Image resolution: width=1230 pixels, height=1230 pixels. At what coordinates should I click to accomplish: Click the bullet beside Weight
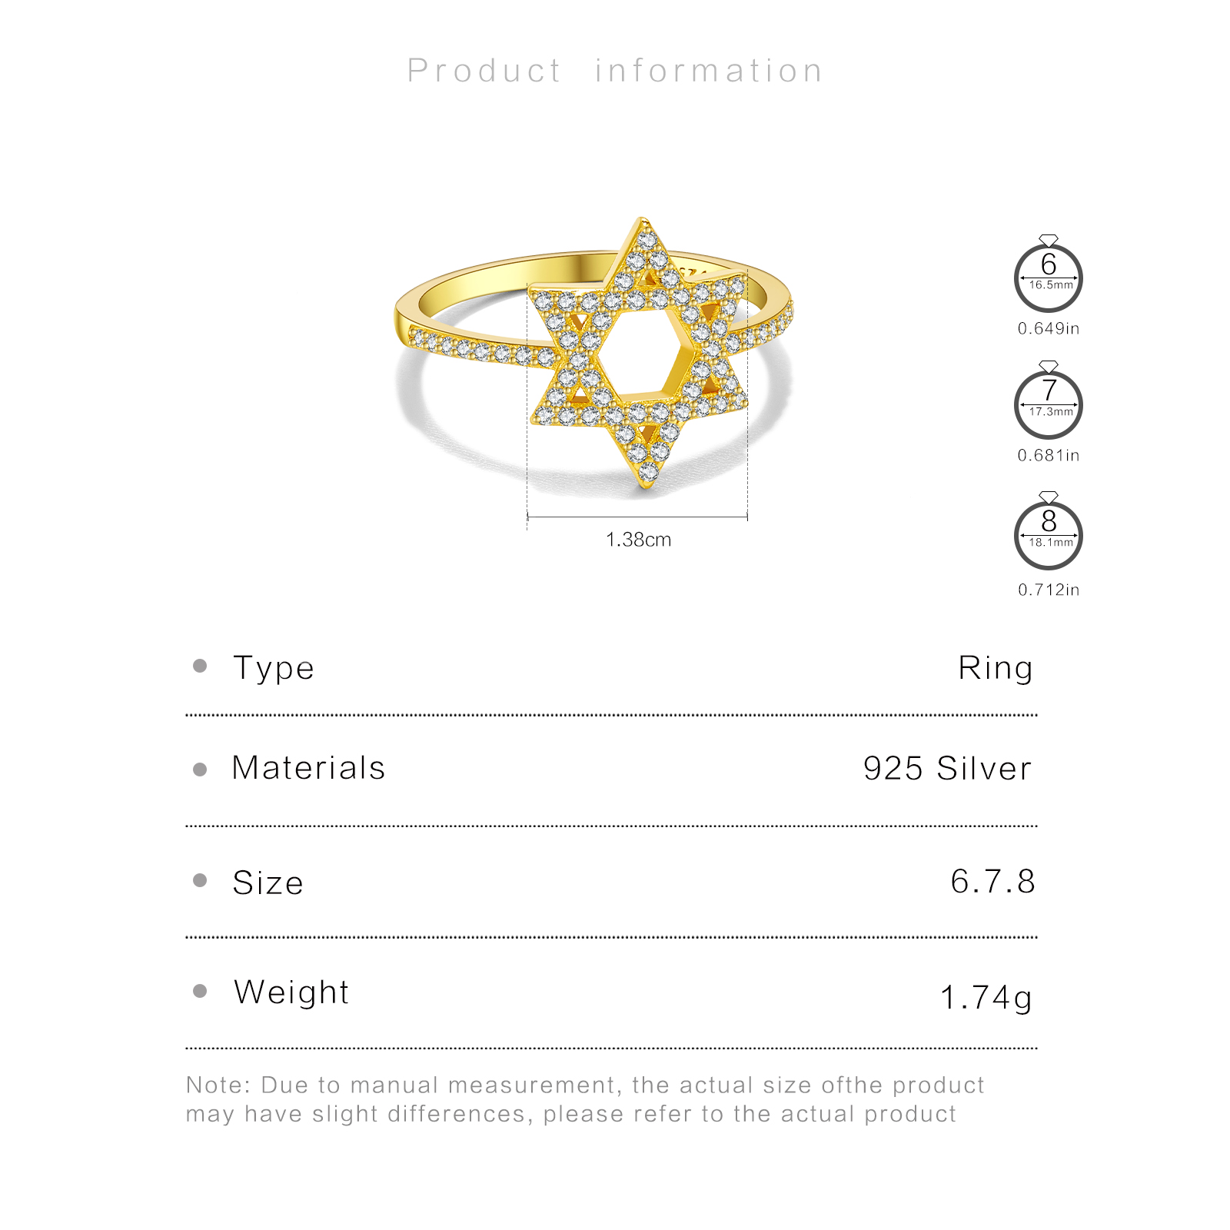200,992
